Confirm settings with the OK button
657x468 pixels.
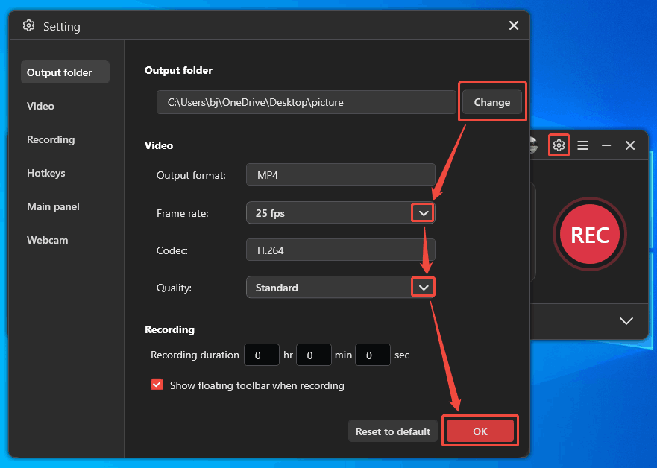coord(480,431)
